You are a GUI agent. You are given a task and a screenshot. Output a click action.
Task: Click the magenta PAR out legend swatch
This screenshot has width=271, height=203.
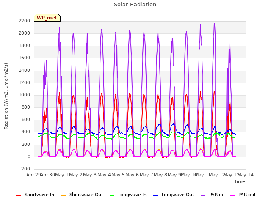click(232, 195)
